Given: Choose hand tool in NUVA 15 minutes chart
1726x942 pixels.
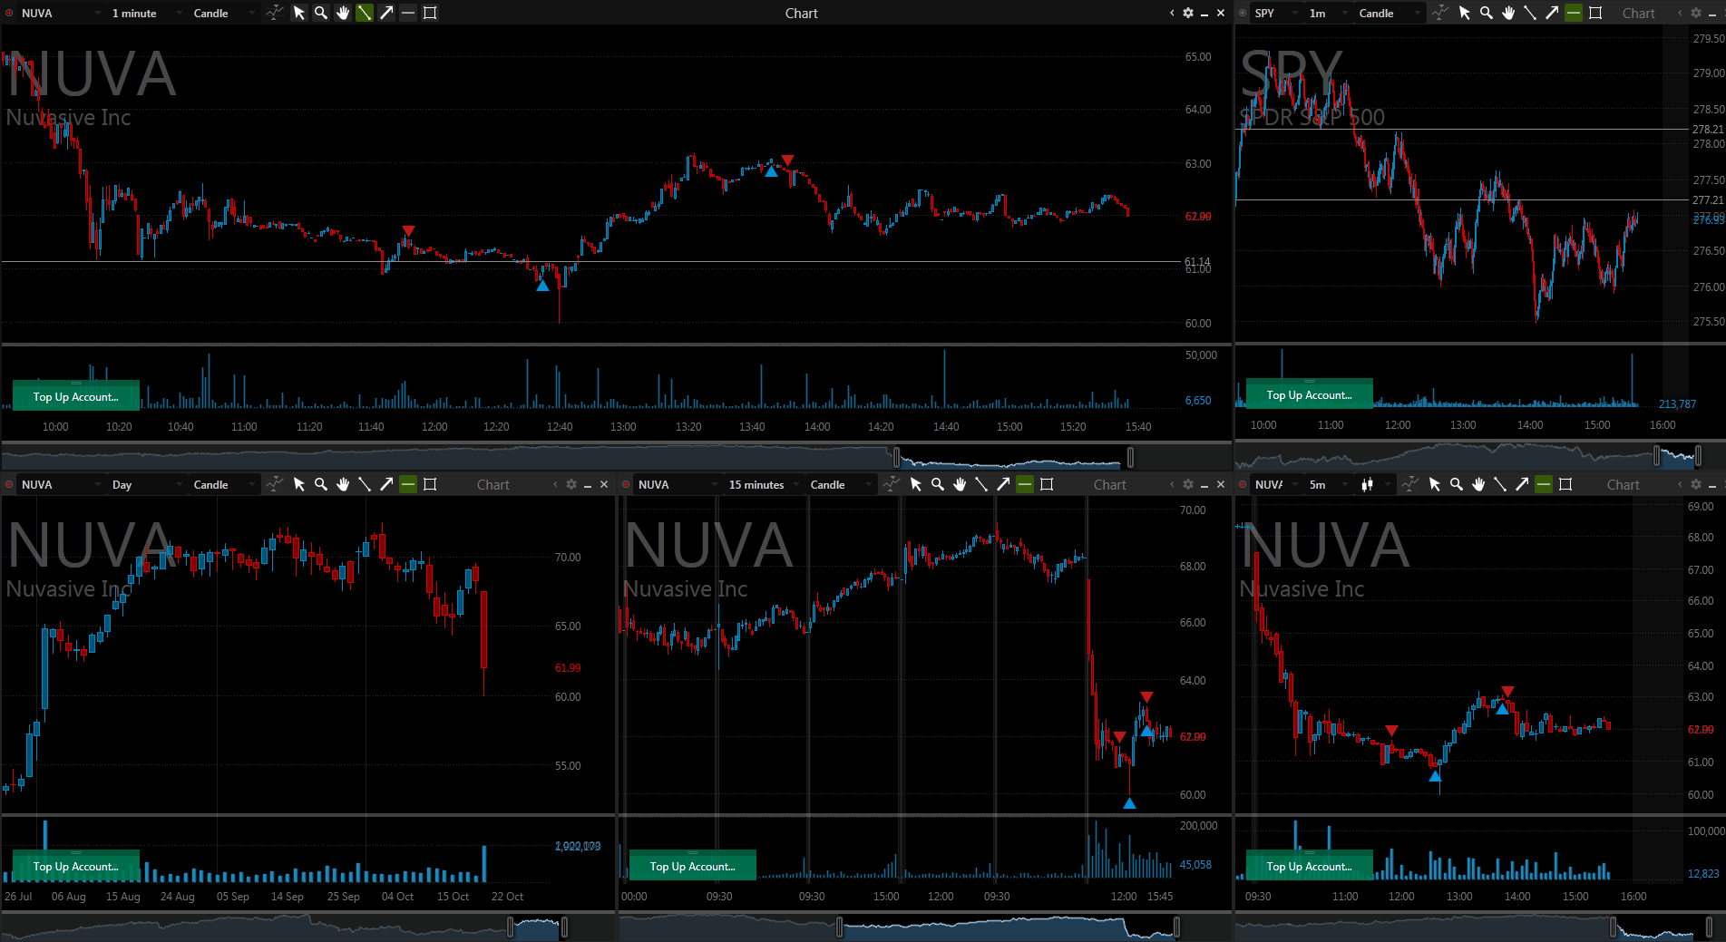Looking at the screenshot, I should coord(960,484).
